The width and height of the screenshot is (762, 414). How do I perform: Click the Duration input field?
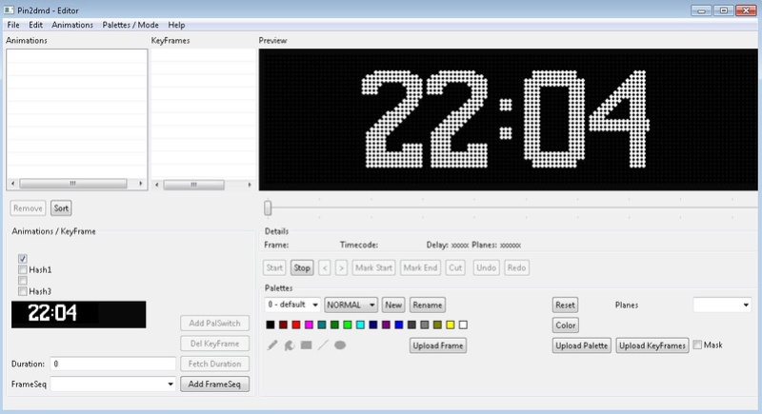point(112,364)
